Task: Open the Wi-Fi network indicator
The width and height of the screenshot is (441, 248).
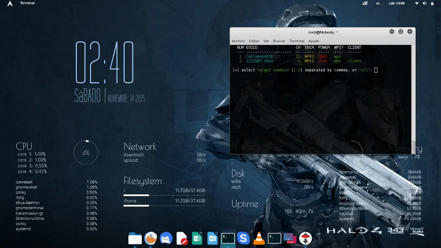Action: pyautogui.click(x=417, y=3)
